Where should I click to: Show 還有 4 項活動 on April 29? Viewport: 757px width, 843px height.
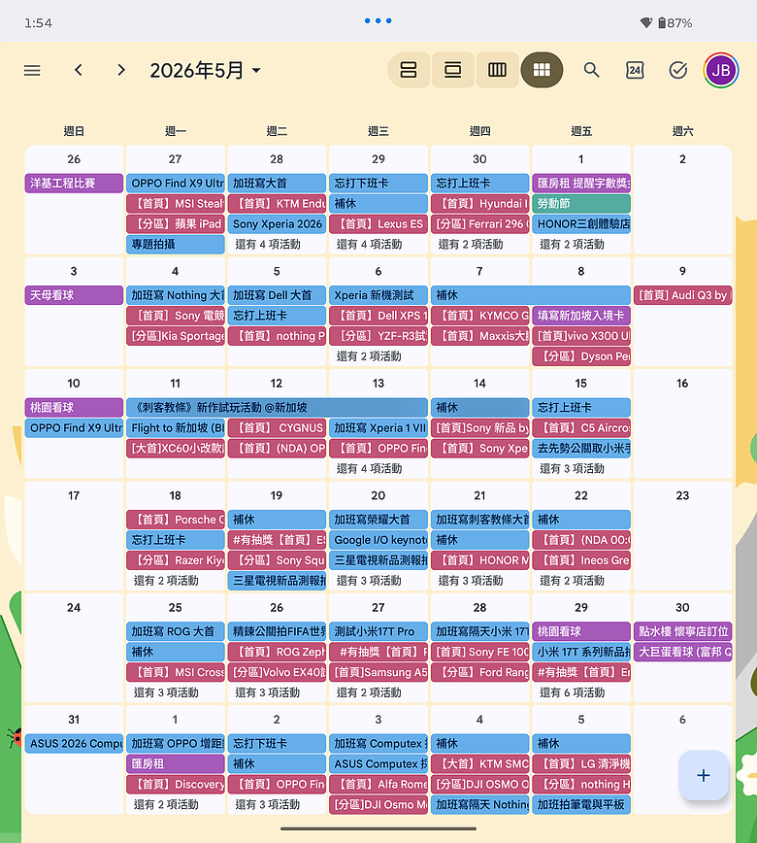(x=370, y=245)
